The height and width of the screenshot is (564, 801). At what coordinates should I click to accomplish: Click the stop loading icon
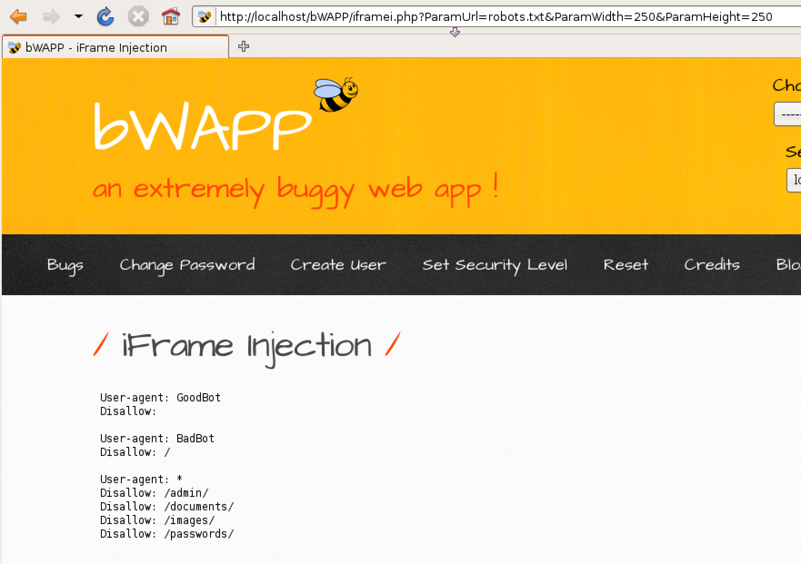(138, 17)
